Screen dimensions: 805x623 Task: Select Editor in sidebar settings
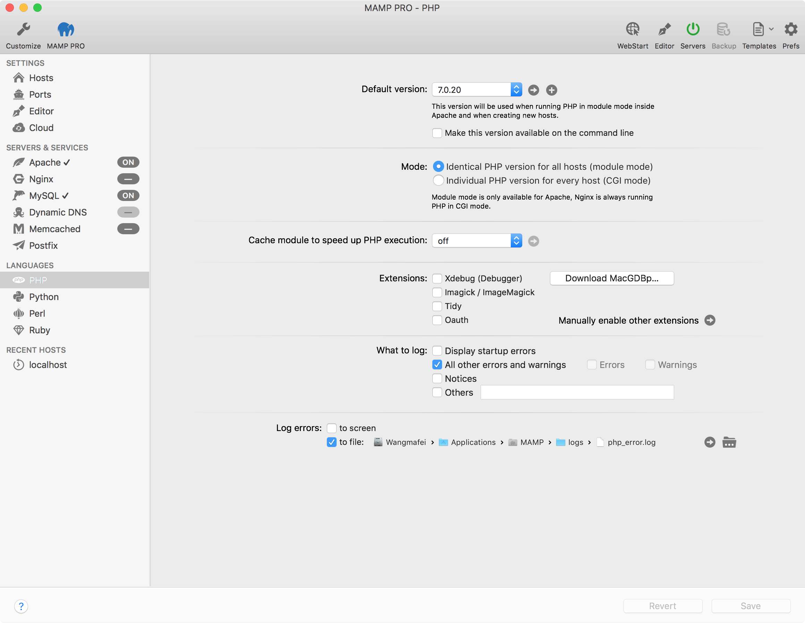[x=75, y=111]
